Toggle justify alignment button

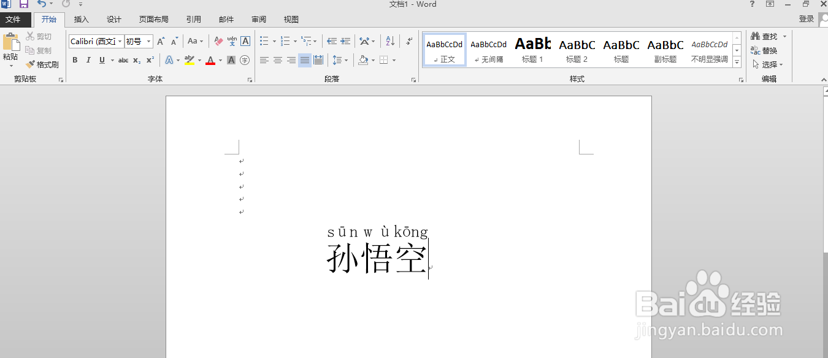point(305,60)
